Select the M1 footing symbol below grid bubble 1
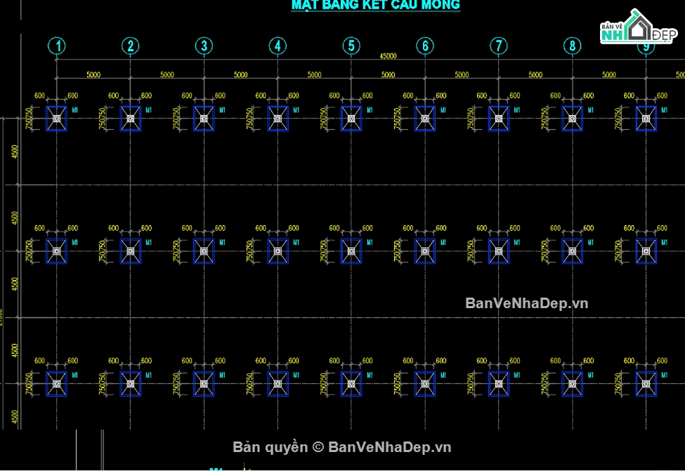 point(55,119)
